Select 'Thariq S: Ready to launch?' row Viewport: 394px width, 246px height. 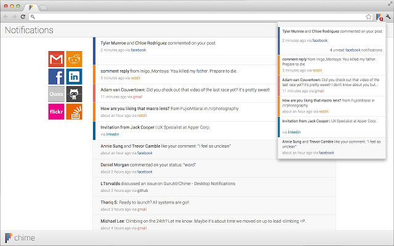(x=214, y=205)
